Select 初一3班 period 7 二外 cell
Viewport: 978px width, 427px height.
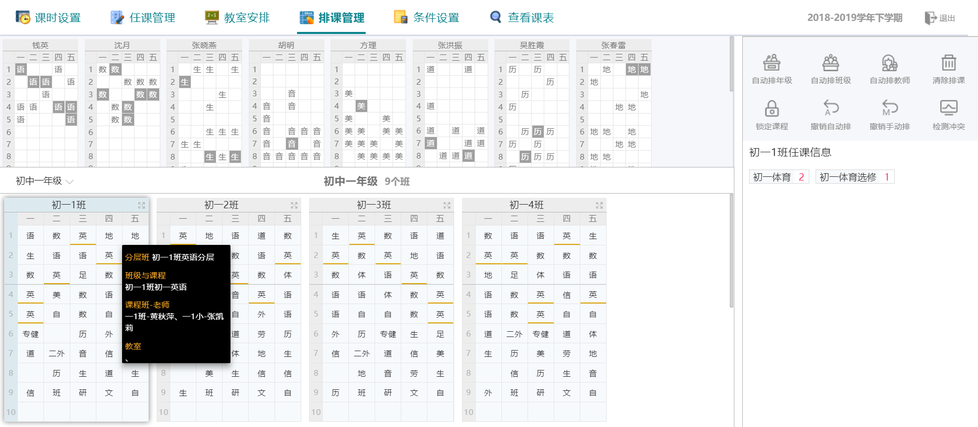tap(362, 354)
